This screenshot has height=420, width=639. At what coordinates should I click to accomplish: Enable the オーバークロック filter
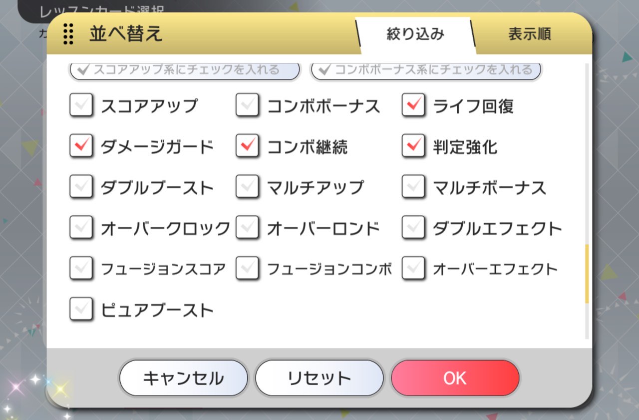pos(81,228)
